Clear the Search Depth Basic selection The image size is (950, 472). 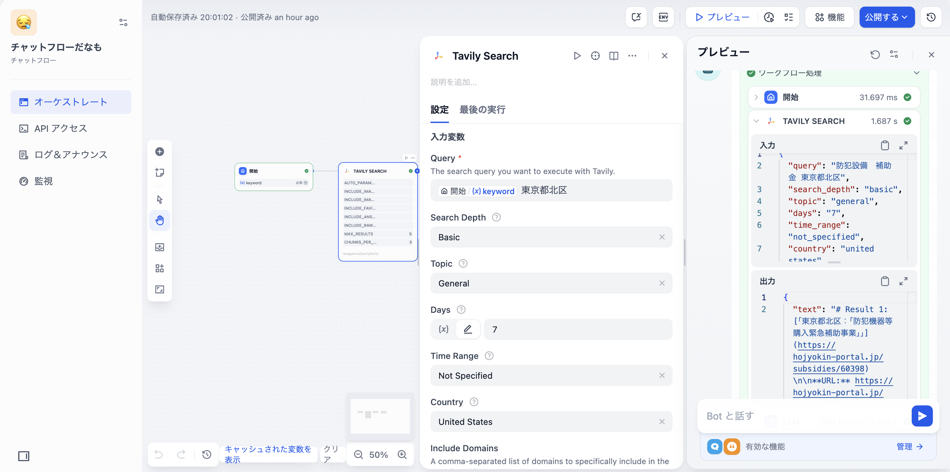662,237
